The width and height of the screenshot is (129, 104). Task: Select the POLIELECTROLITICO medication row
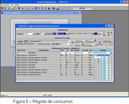click(x=55, y=75)
